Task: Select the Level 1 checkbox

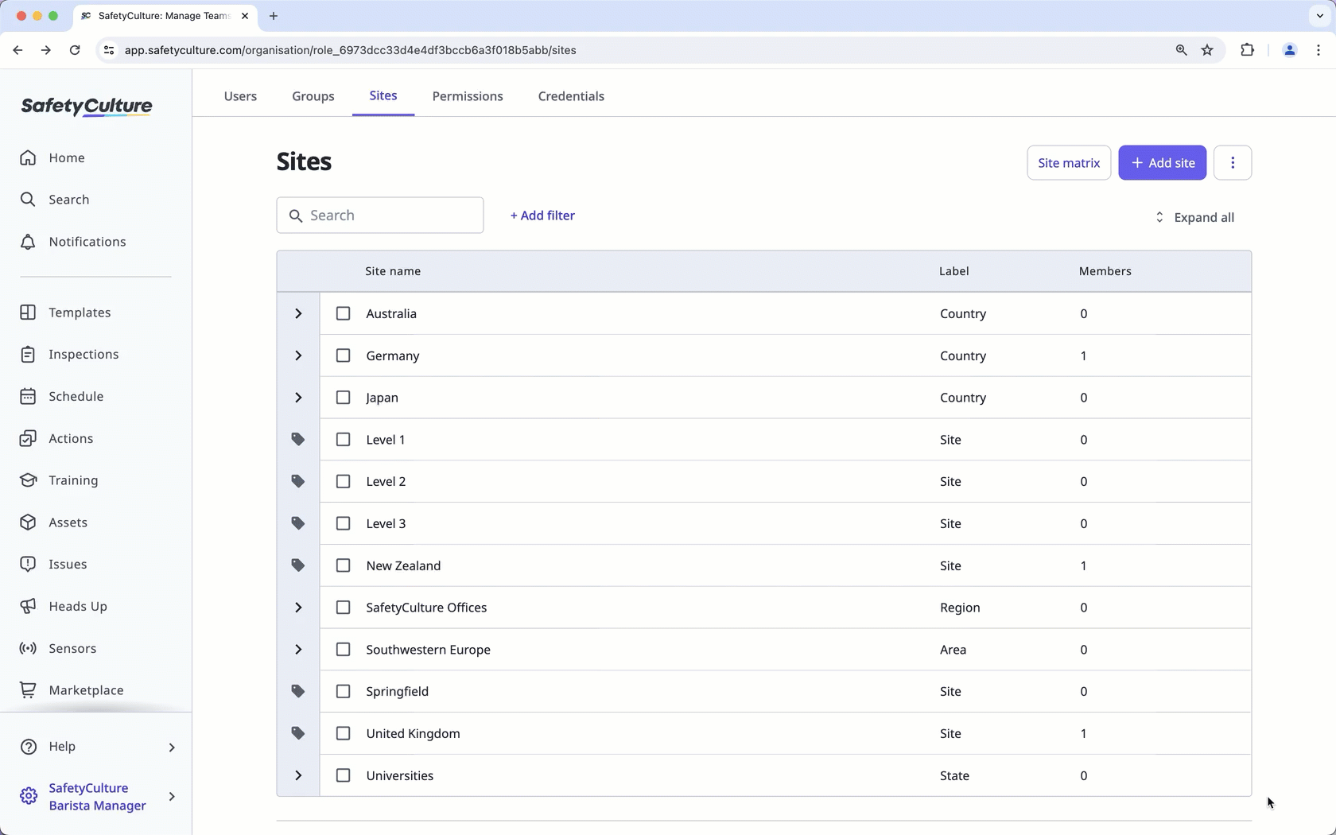Action: pyautogui.click(x=343, y=440)
